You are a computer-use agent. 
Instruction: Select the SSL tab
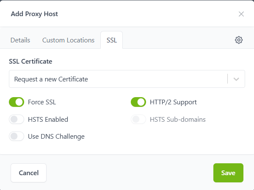112,40
